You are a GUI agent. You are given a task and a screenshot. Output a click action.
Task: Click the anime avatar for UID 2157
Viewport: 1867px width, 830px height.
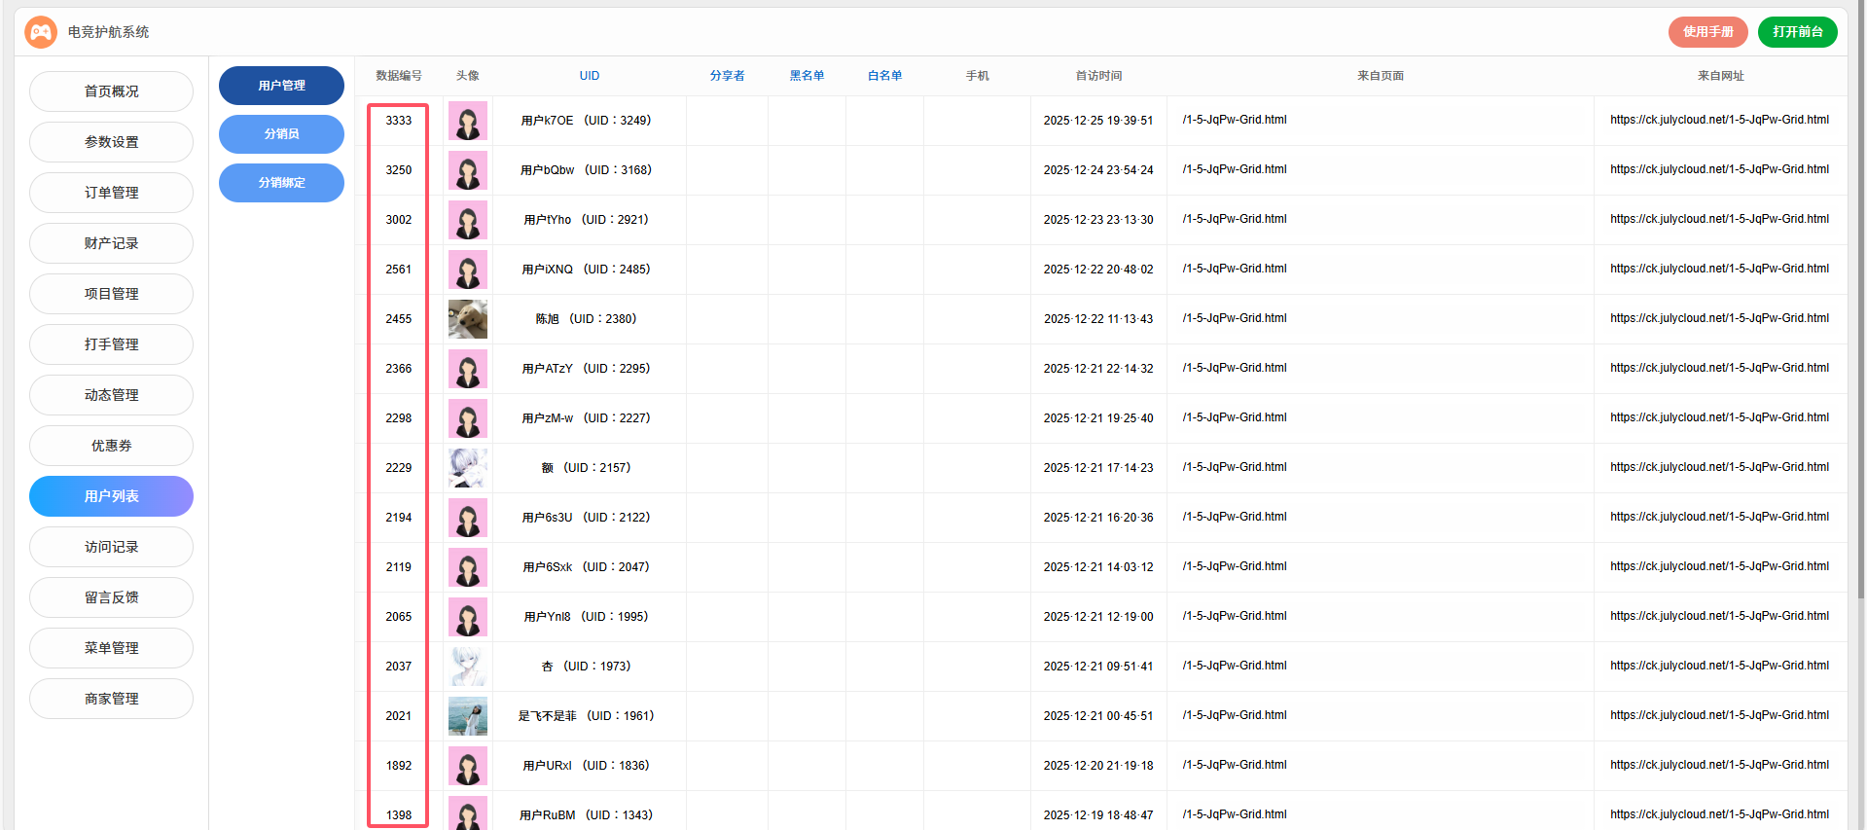coord(467,468)
